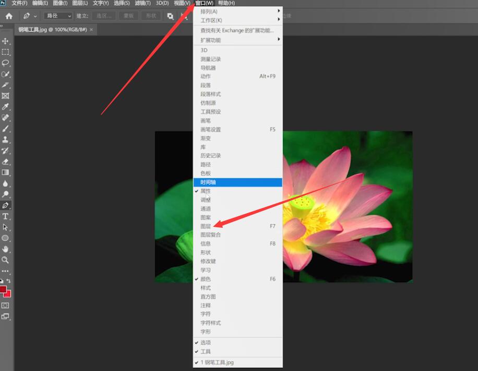Select the Rectangular Marquee tool

pyautogui.click(x=5, y=52)
